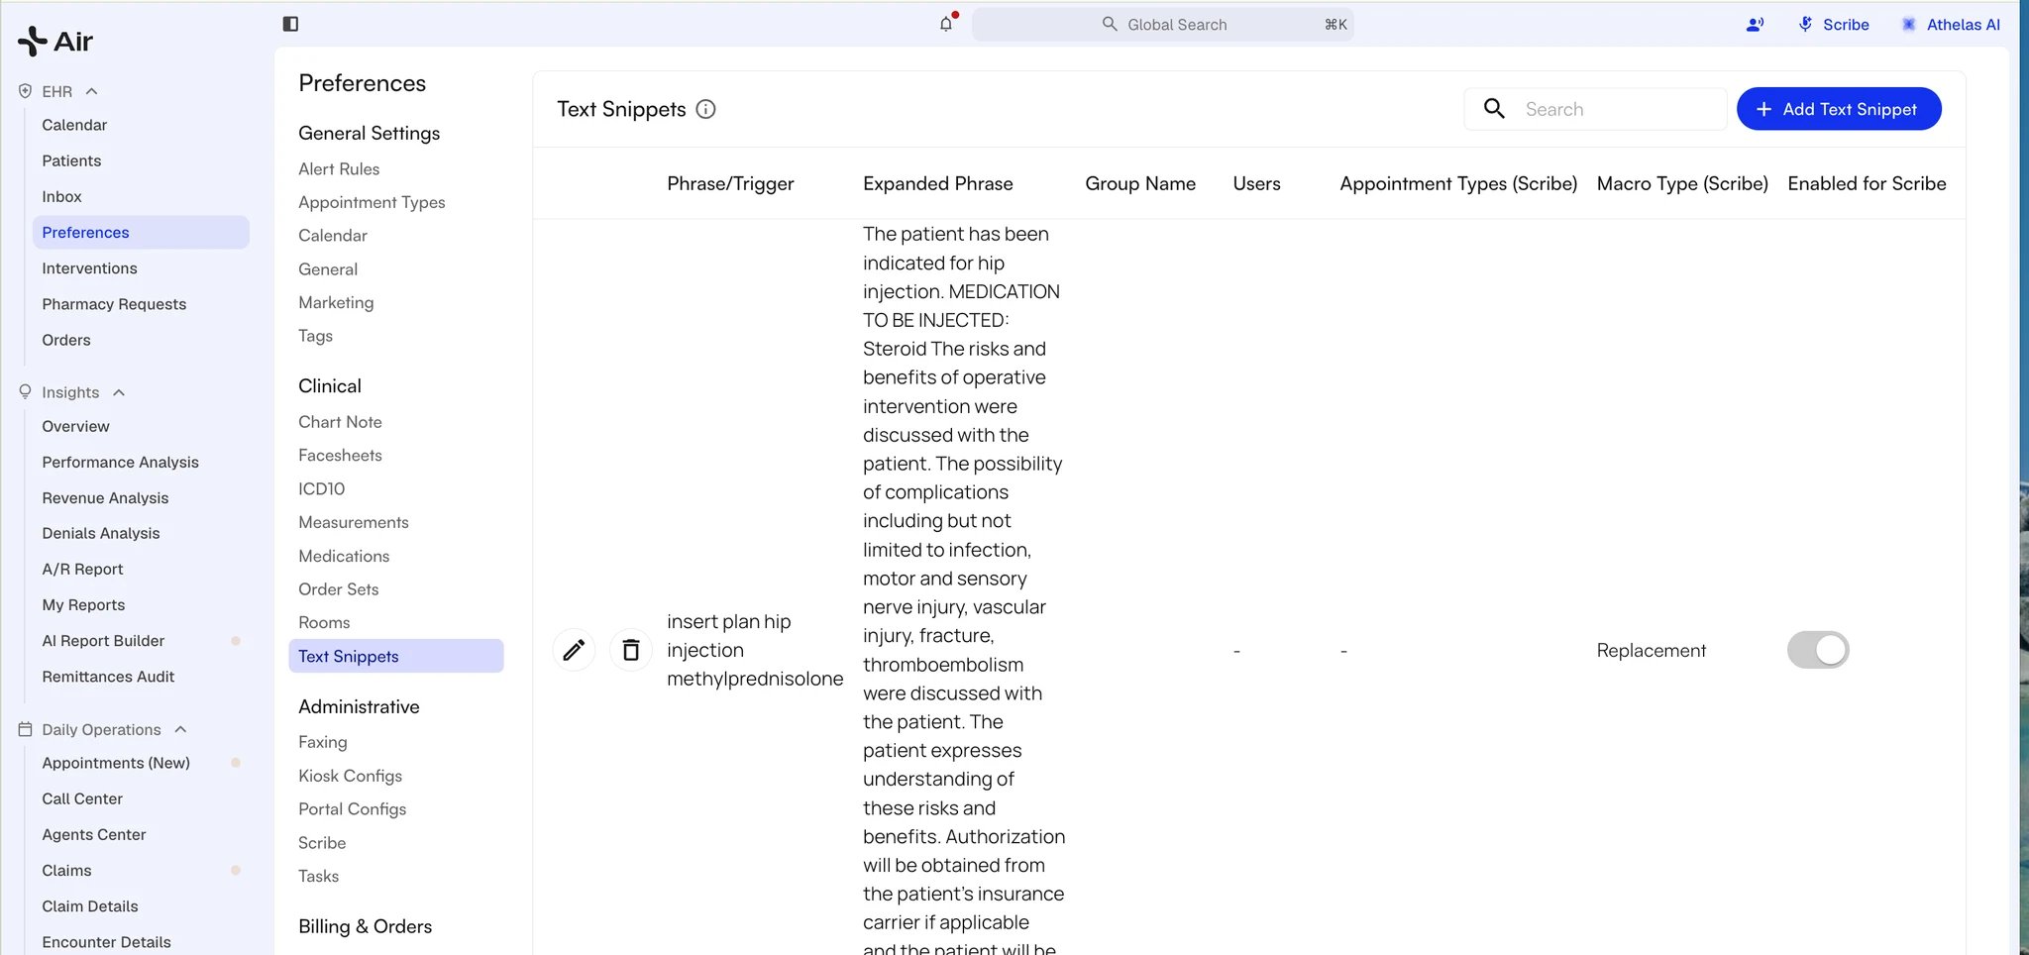This screenshot has height=955, width=2029.
Task: Open Pharmacy Requests page
Action: click(x=114, y=304)
